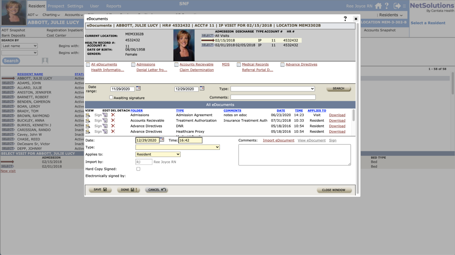Click the help question mark in eDocuments
This screenshot has height=255, width=455.
[345, 19]
